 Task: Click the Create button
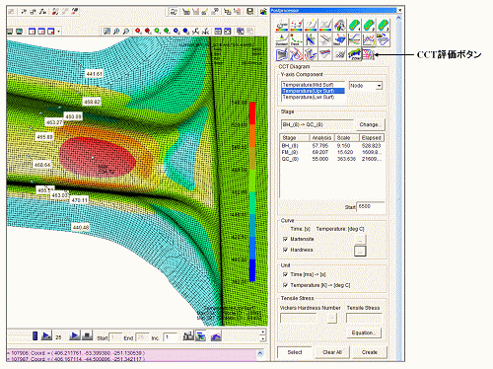(x=370, y=352)
